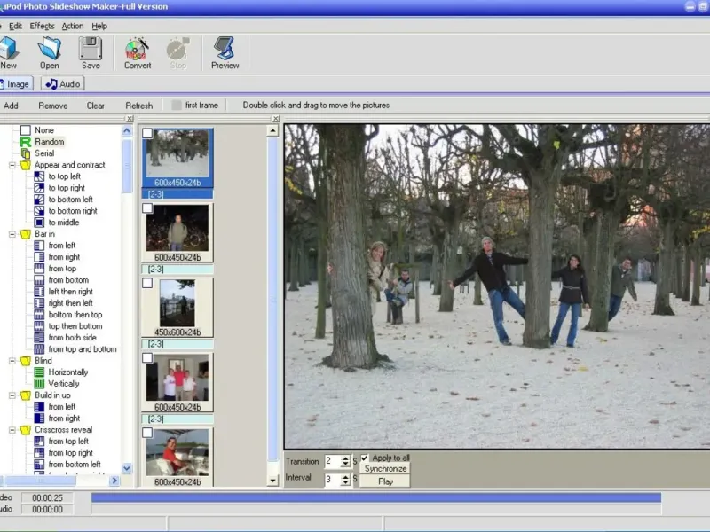Enable the first frame checkbox
The height and width of the screenshot is (532, 710).
click(177, 106)
